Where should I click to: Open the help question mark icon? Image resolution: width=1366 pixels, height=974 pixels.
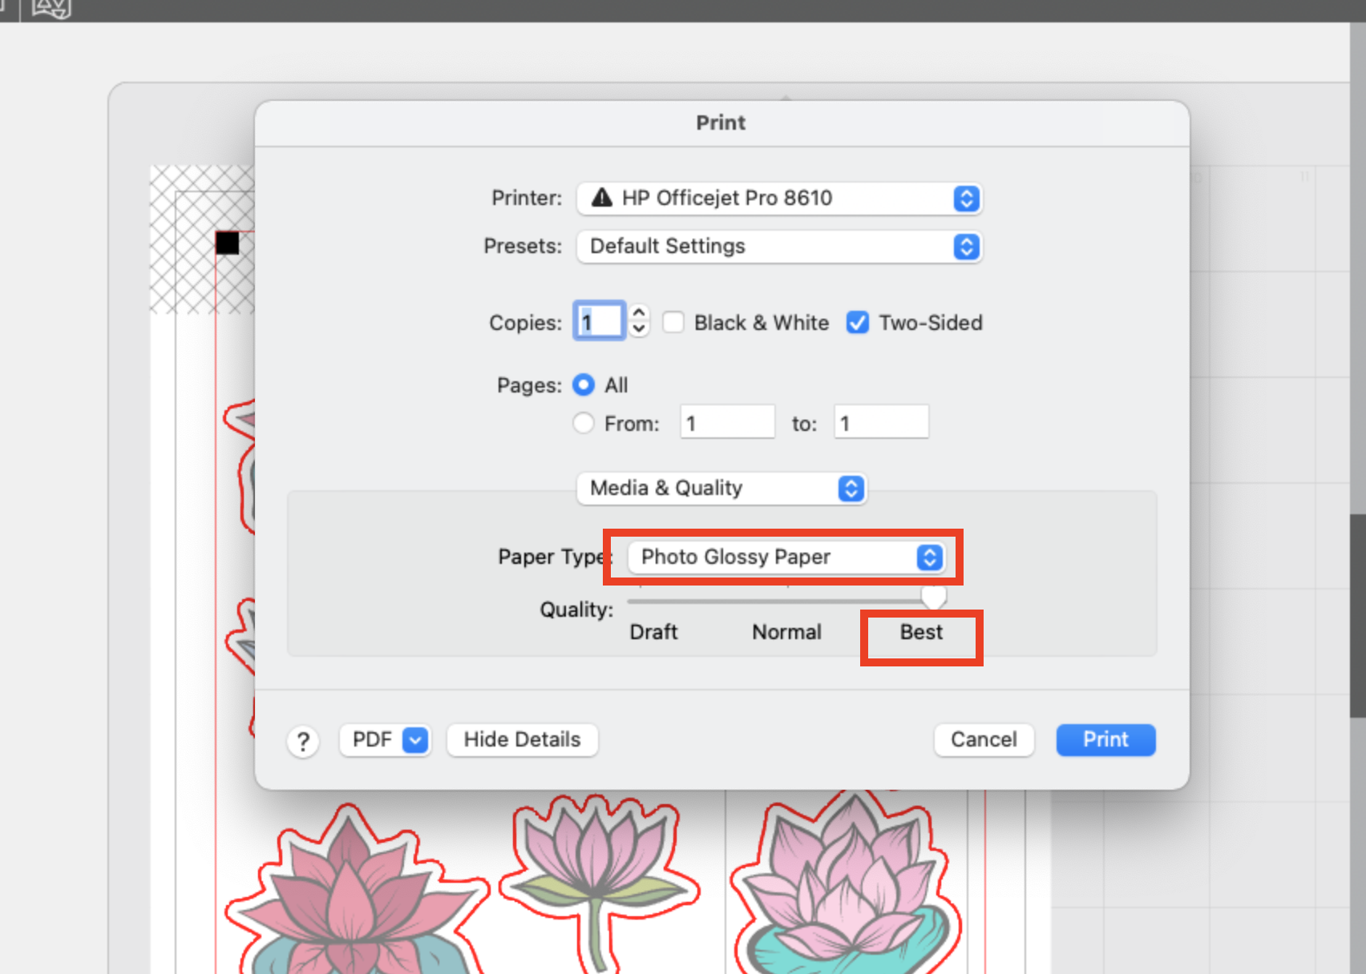tap(302, 740)
